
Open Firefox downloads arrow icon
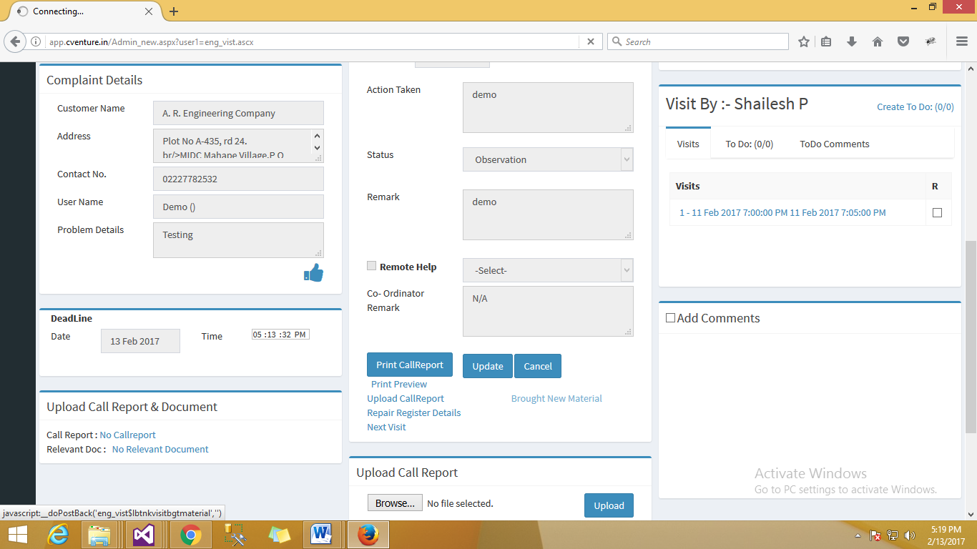[x=851, y=42]
